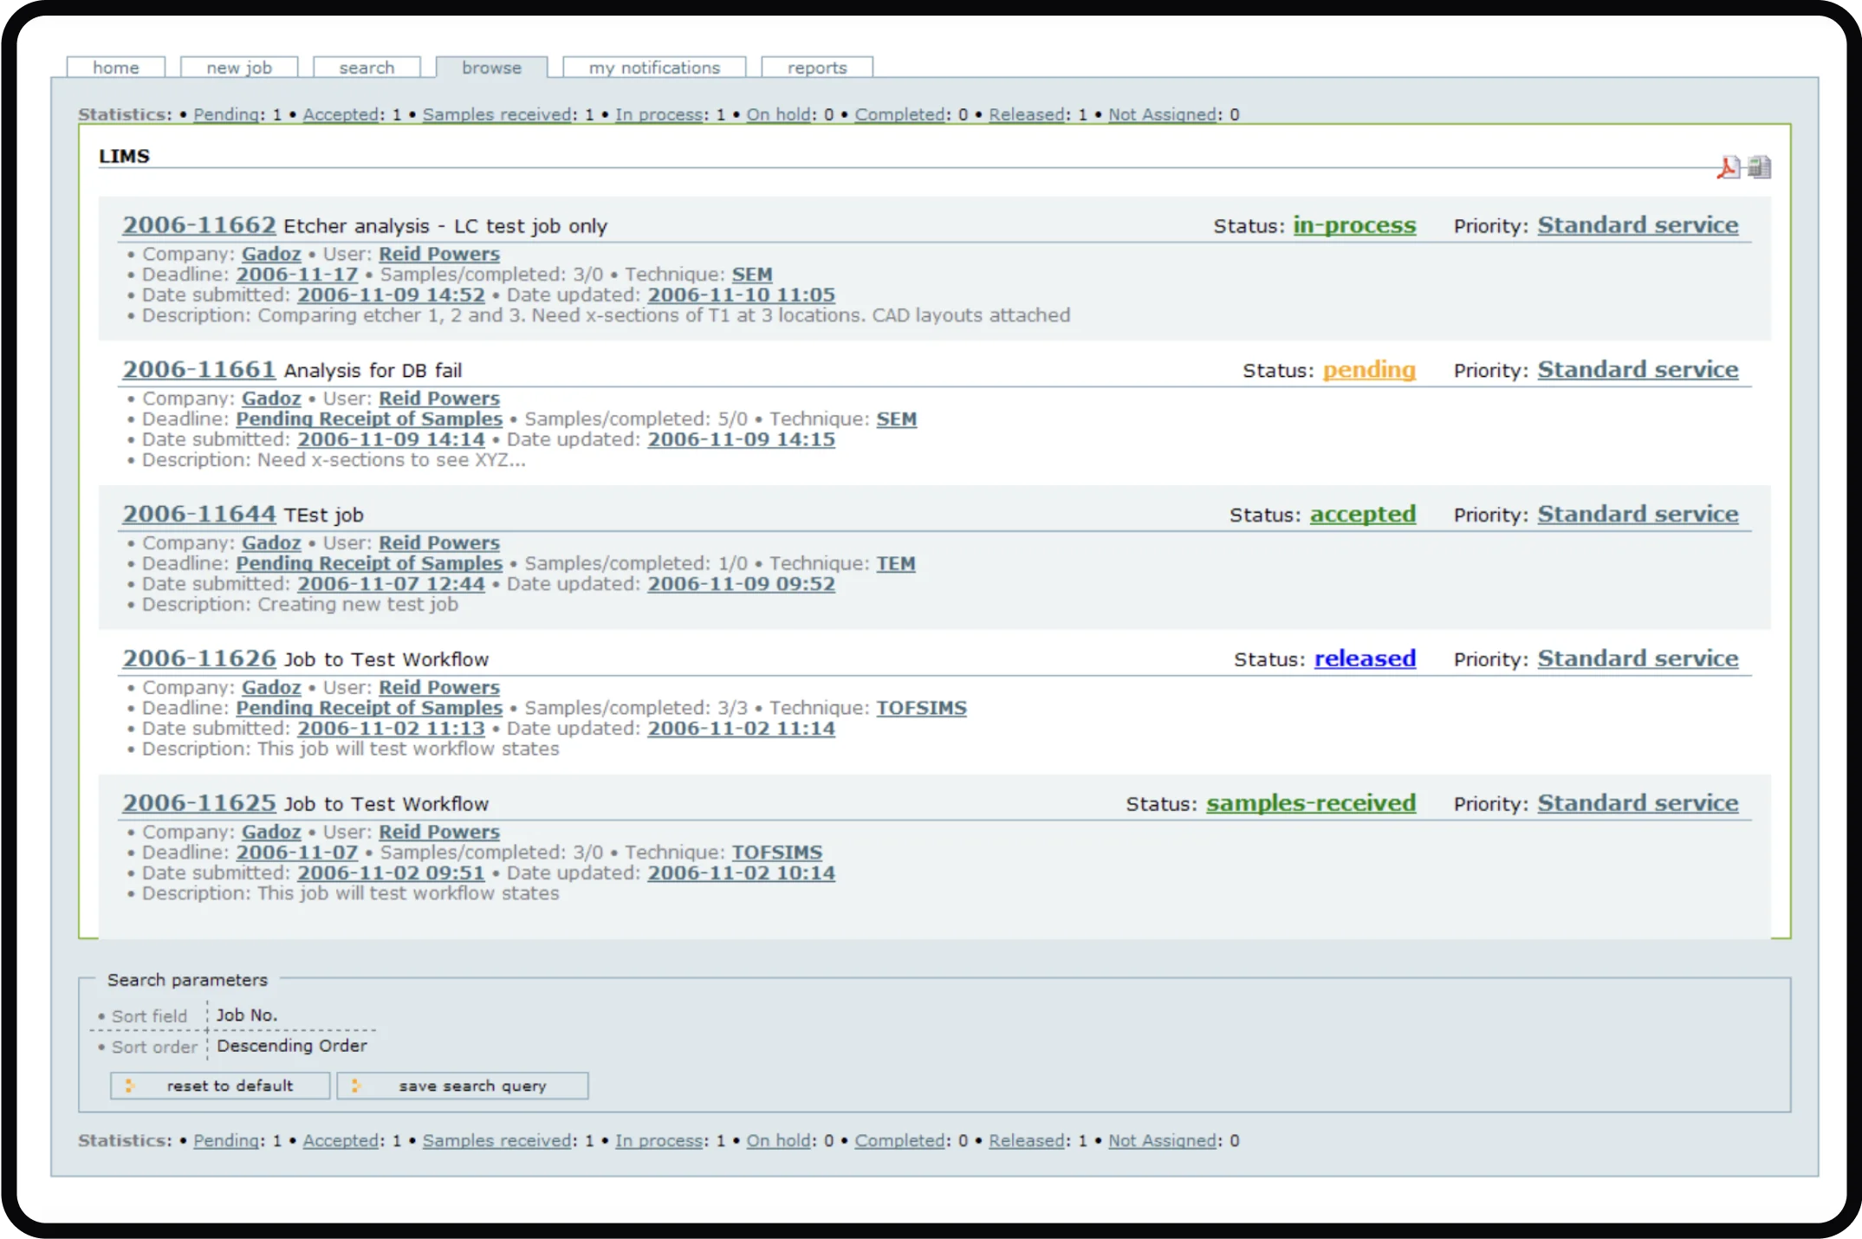
Task: Open the pending status link of job 2006-11661
Action: (x=1369, y=369)
